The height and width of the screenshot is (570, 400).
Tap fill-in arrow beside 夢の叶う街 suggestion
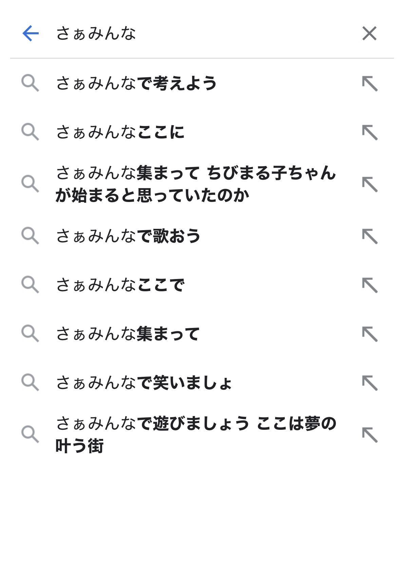369,435
